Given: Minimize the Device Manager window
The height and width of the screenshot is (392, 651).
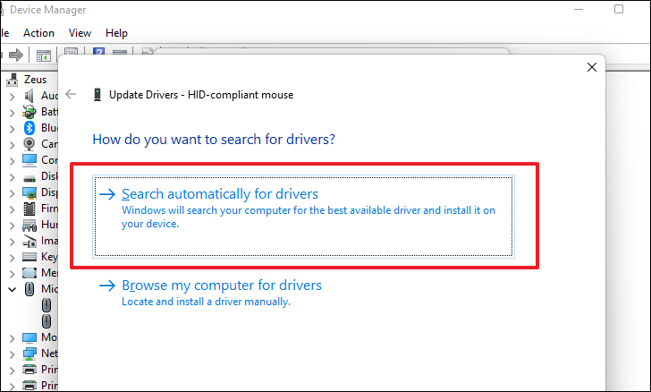Looking at the screenshot, I should click(x=579, y=9).
